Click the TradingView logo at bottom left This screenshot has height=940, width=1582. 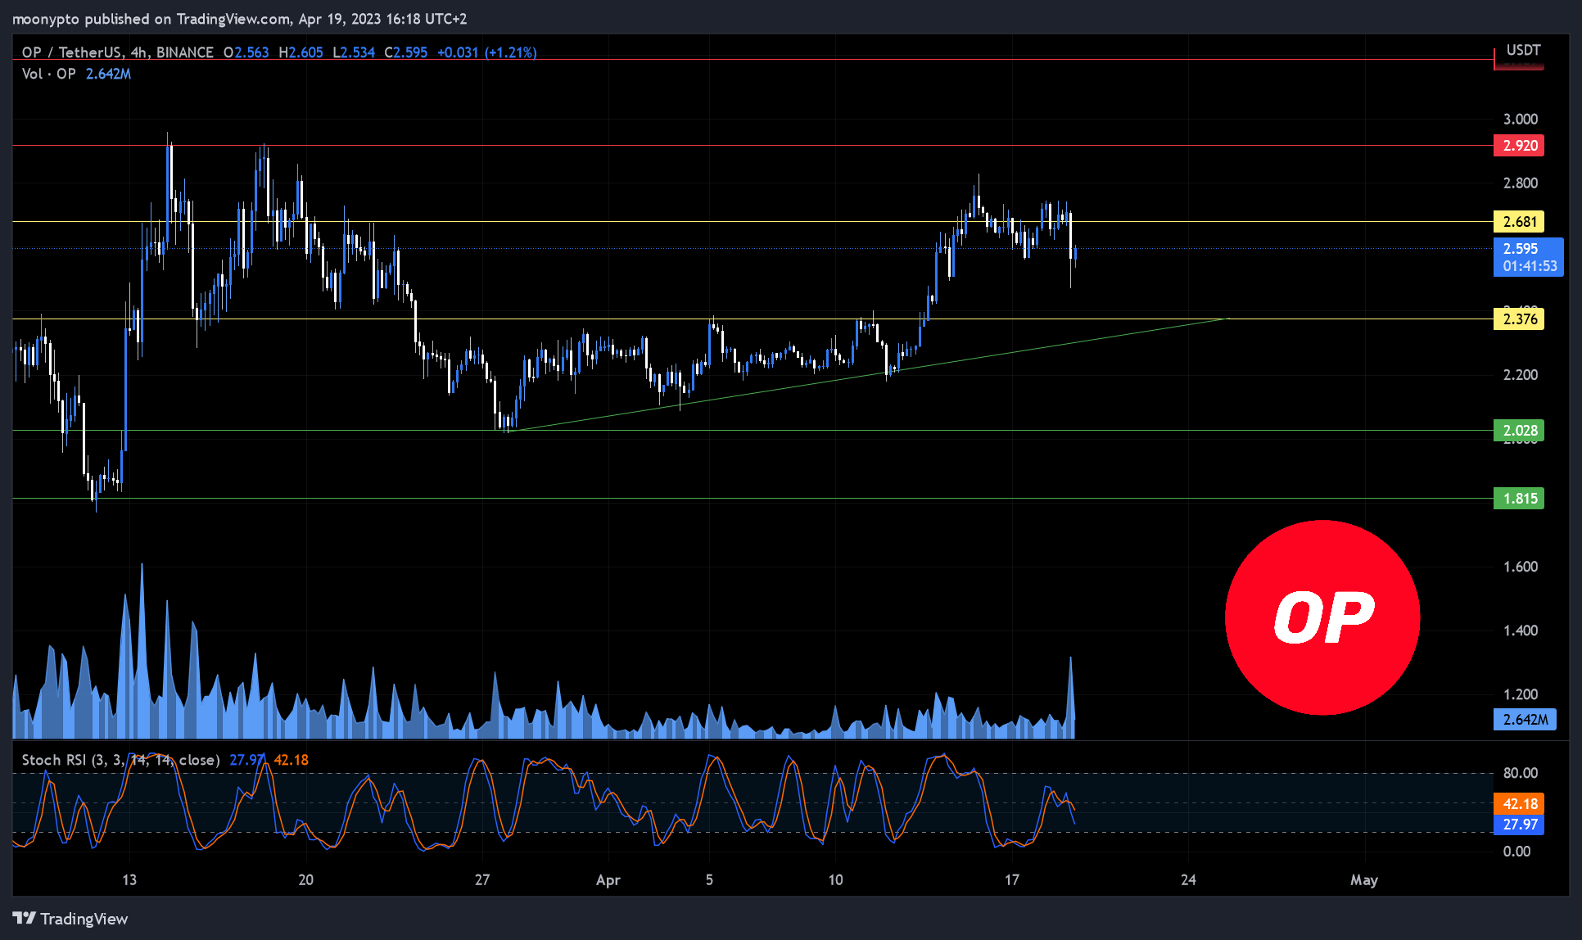coord(70,919)
